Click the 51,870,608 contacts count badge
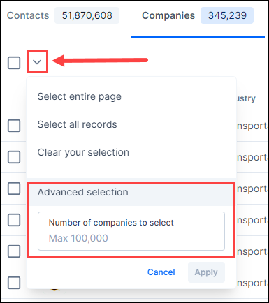 tap(87, 15)
